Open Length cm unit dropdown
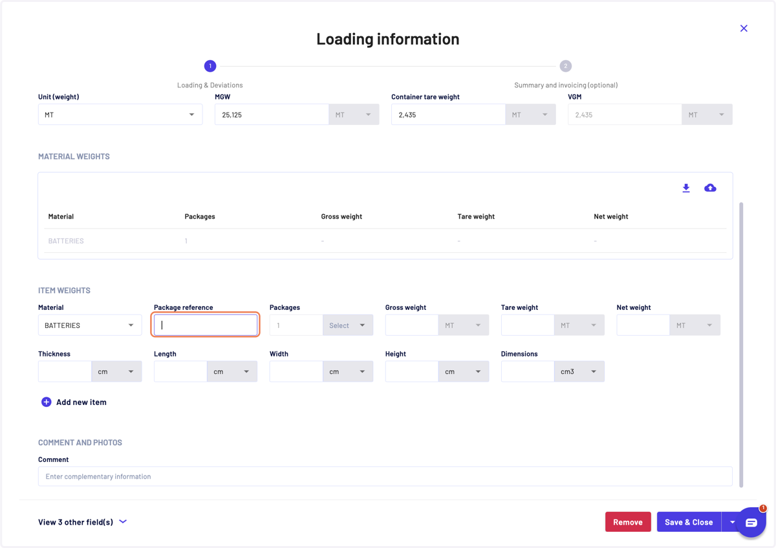The height and width of the screenshot is (548, 776). coord(232,371)
